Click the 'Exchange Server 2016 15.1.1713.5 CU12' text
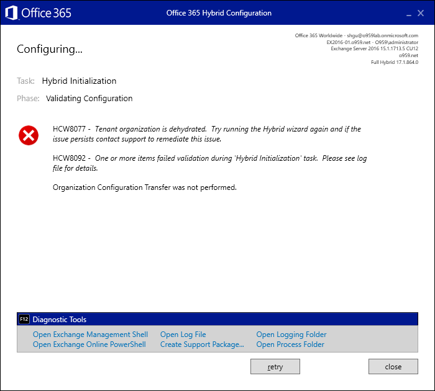The width and height of the screenshot is (435, 391). click(374, 48)
